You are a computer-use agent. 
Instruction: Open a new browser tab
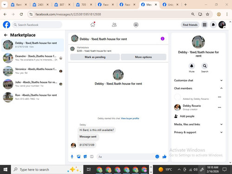point(186,5)
